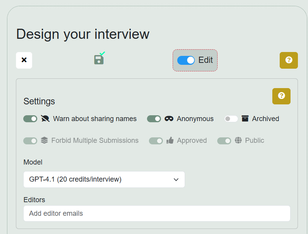Click the Public globe icon
The width and height of the screenshot is (308, 234).
238,140
